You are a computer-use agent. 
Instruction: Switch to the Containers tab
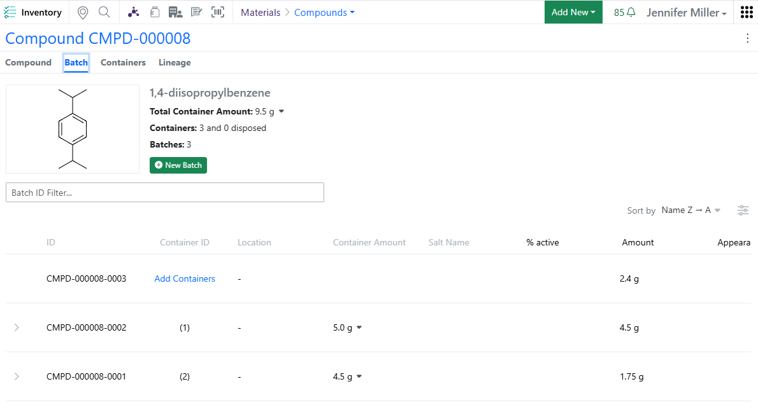pos(123,62)
